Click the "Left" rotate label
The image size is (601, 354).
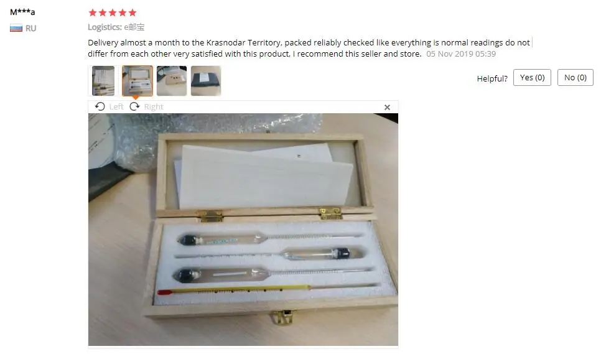tap(116, 107)
